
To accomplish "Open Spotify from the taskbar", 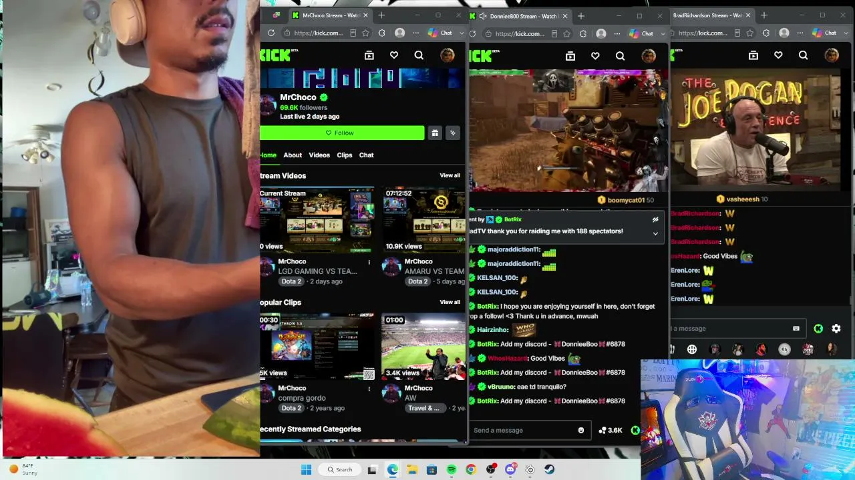I will click(x=452, y=469).
